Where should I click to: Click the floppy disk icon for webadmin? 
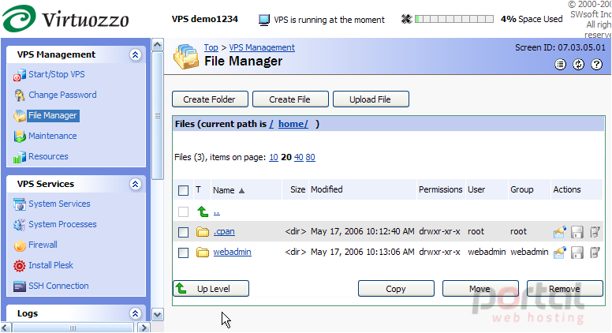pyautogui.click(x=577, y=253)
